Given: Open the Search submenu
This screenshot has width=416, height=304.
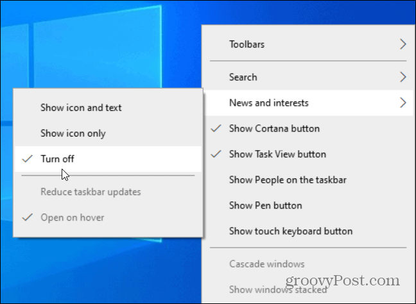Looking at the screenshot, I should [308, 77].
